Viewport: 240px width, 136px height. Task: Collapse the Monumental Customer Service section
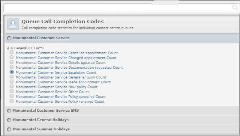pos(9,38)
